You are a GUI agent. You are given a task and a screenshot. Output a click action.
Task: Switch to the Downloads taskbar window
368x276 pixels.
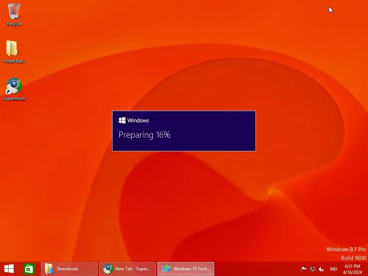coord(69,269)
